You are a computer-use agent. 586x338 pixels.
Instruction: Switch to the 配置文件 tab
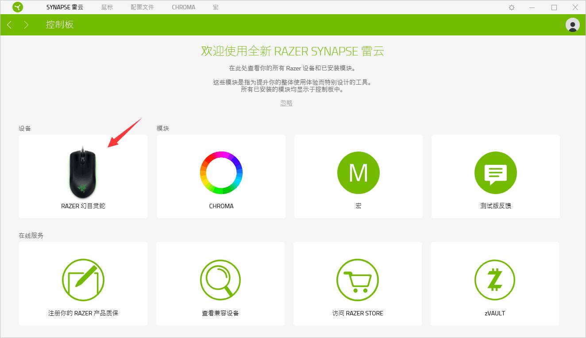142,7
